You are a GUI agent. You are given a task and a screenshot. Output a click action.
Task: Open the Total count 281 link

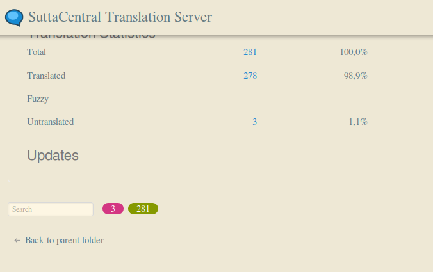250,52
